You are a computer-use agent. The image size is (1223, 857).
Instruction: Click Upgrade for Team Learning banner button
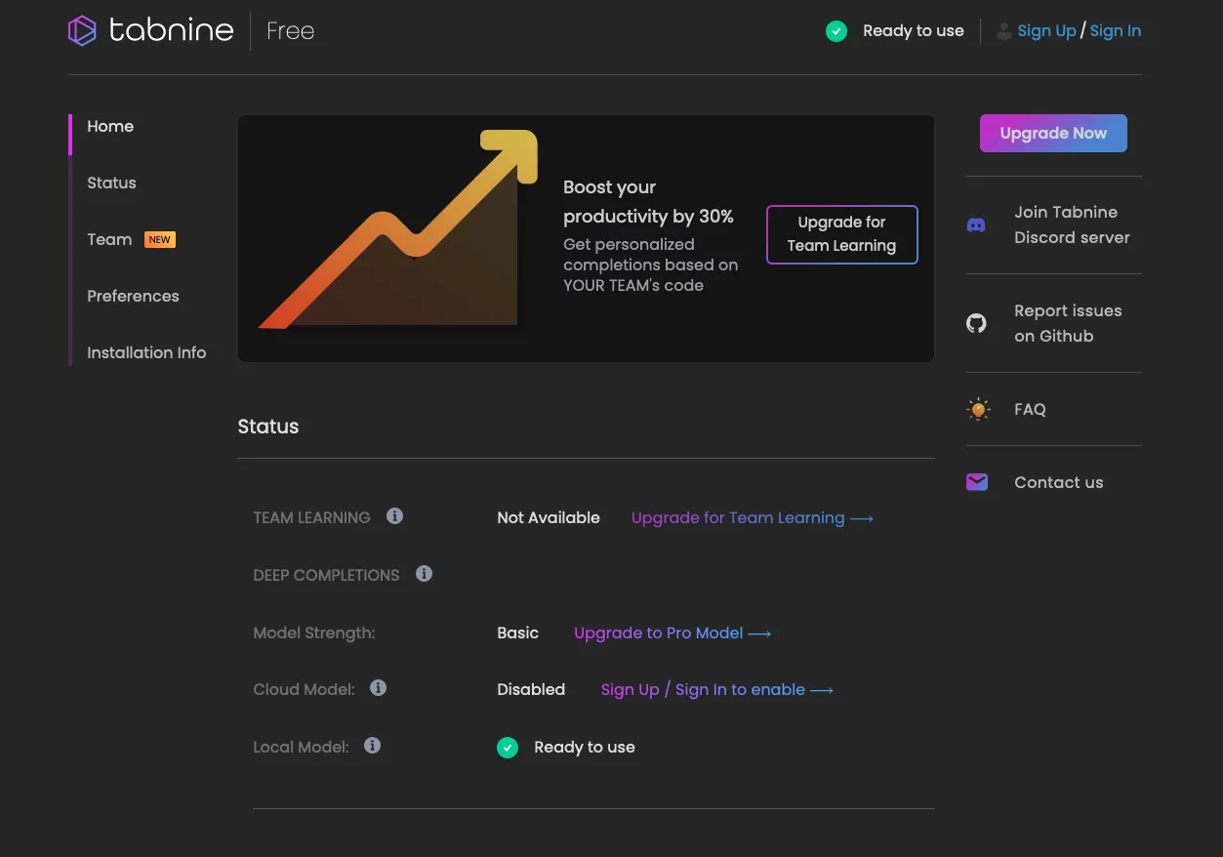(841, 234)
